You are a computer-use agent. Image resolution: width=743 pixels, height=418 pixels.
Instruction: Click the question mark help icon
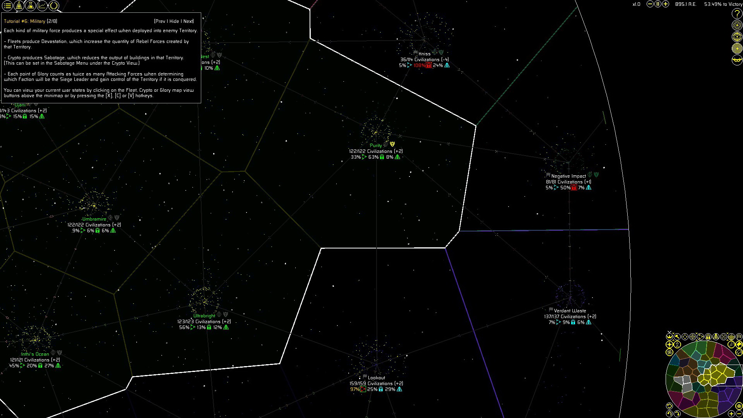click(x=737, y=14)
